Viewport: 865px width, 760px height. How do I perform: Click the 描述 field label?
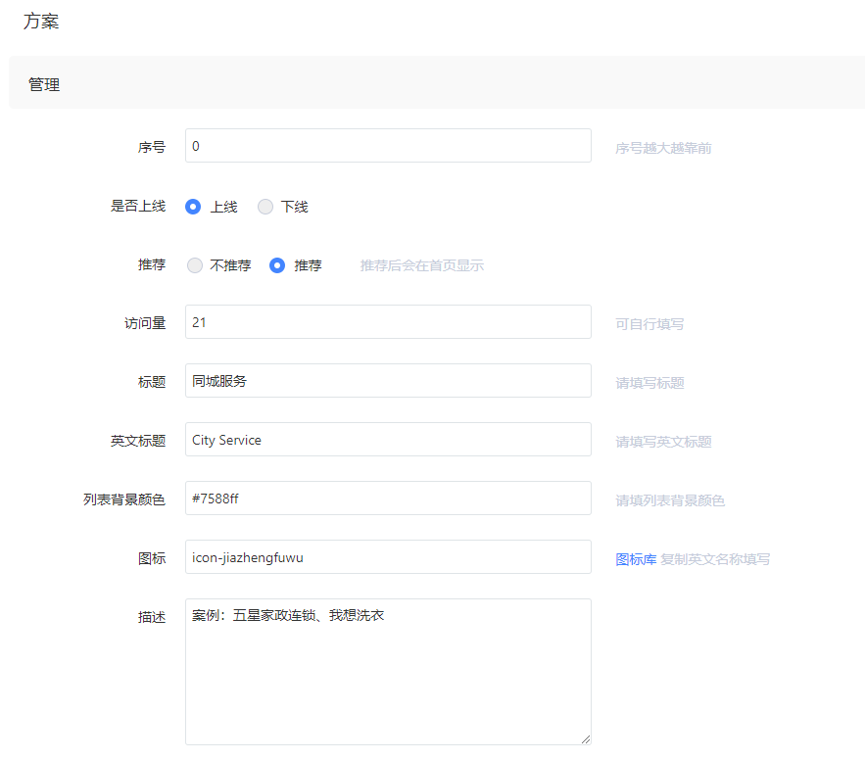(x=152, y=617)
